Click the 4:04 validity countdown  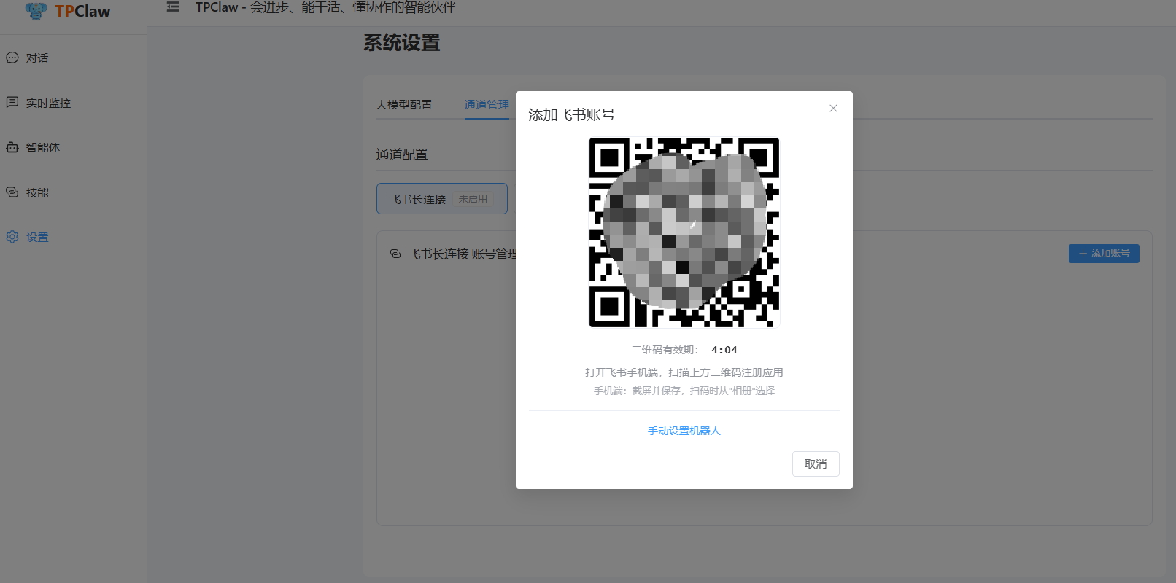[x=724, y=350]
